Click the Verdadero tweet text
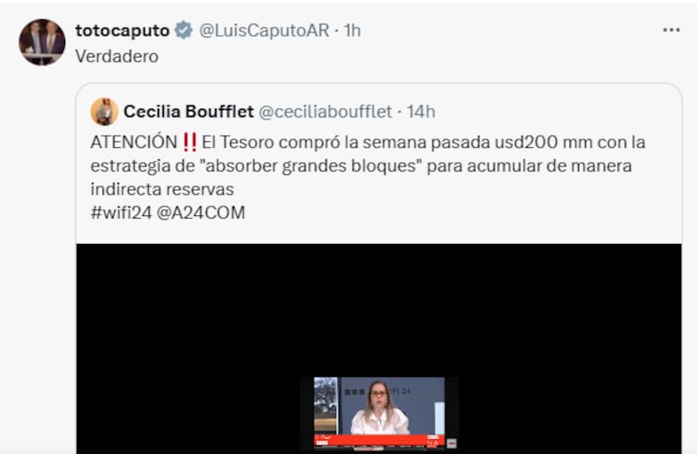This screenshot has height=454, width=697. (x=117, y=57)
